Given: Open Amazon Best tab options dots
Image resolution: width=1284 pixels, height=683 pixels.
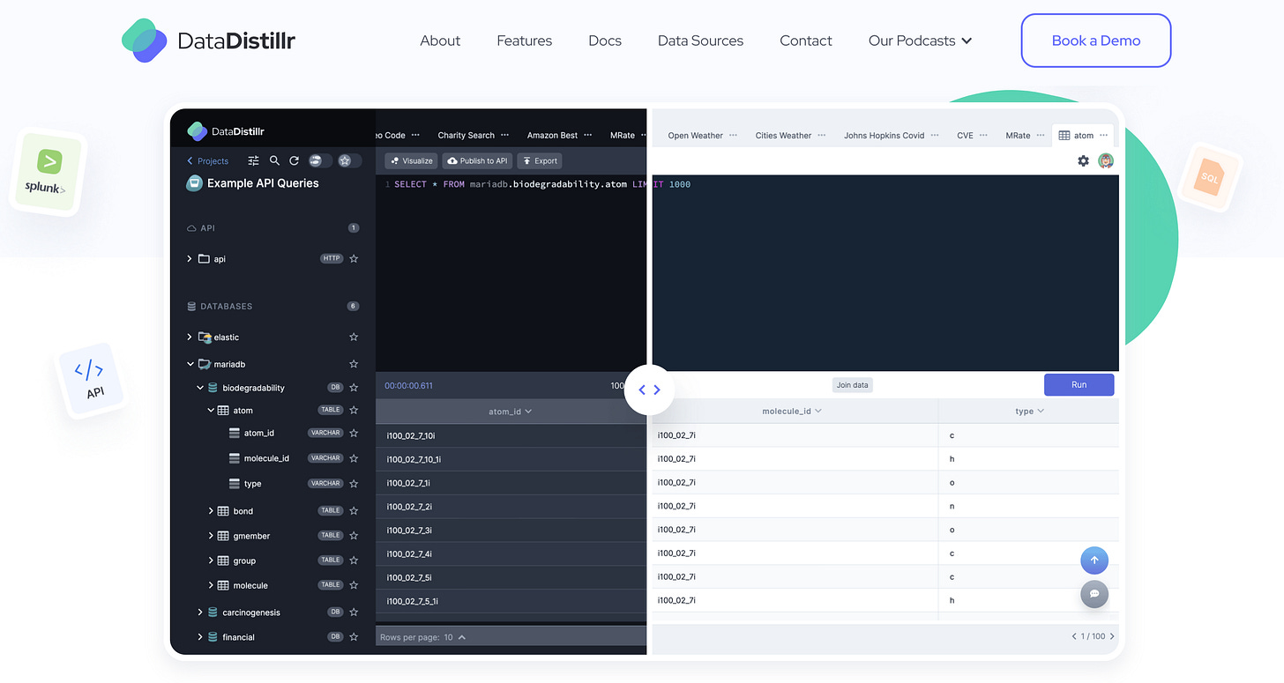Looking at the screenshot, I should pos(588,135).
